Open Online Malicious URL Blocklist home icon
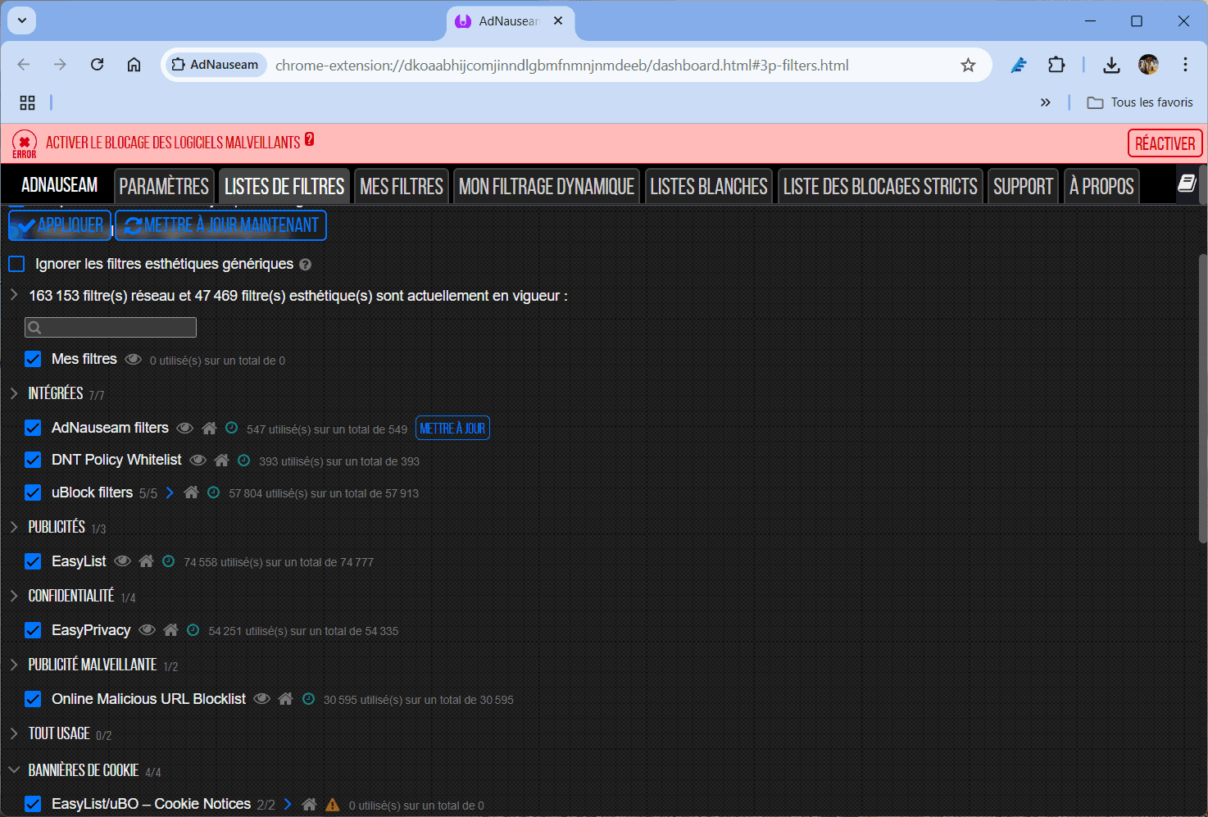The image size is (1208, 817). click(x=285, y=699)
